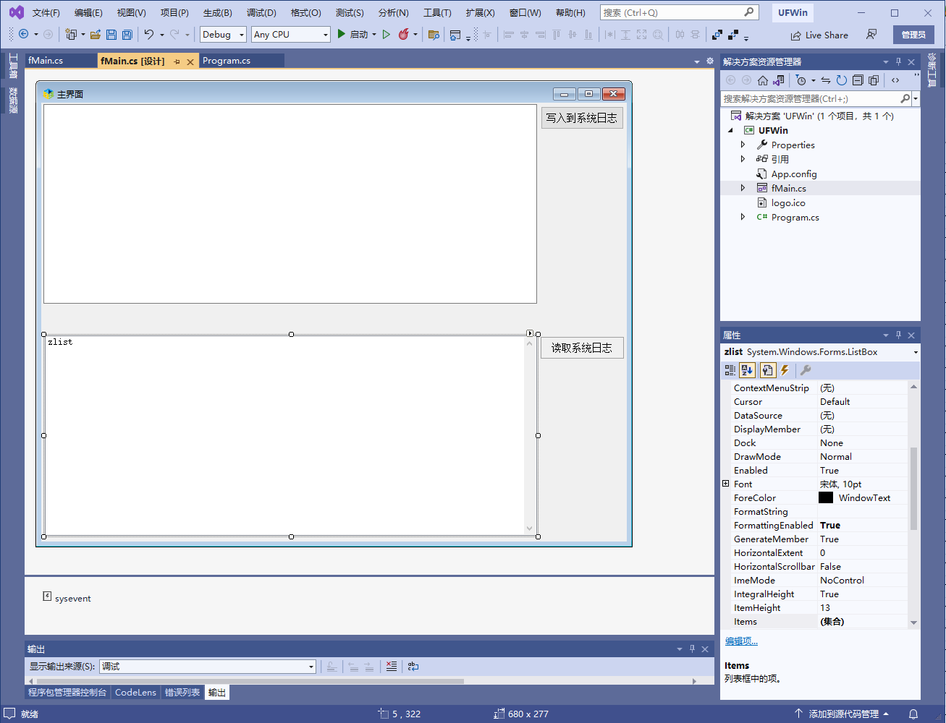This screenshot has height=723, width=946.
Task: Expand the Properties node in tree
Action: pyautogui.click(x=743, y=145)
